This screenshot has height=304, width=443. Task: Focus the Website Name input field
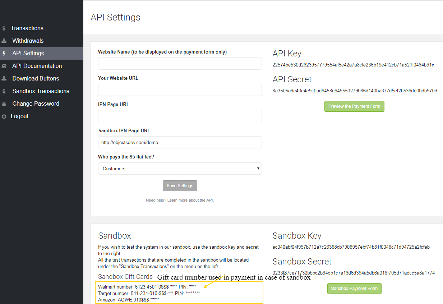pos(180,64)
